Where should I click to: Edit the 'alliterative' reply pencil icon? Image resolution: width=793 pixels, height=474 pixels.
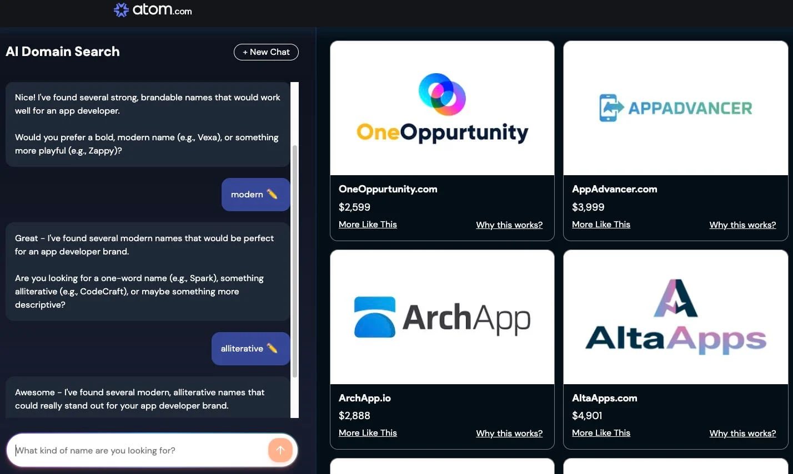coord(272,348)
